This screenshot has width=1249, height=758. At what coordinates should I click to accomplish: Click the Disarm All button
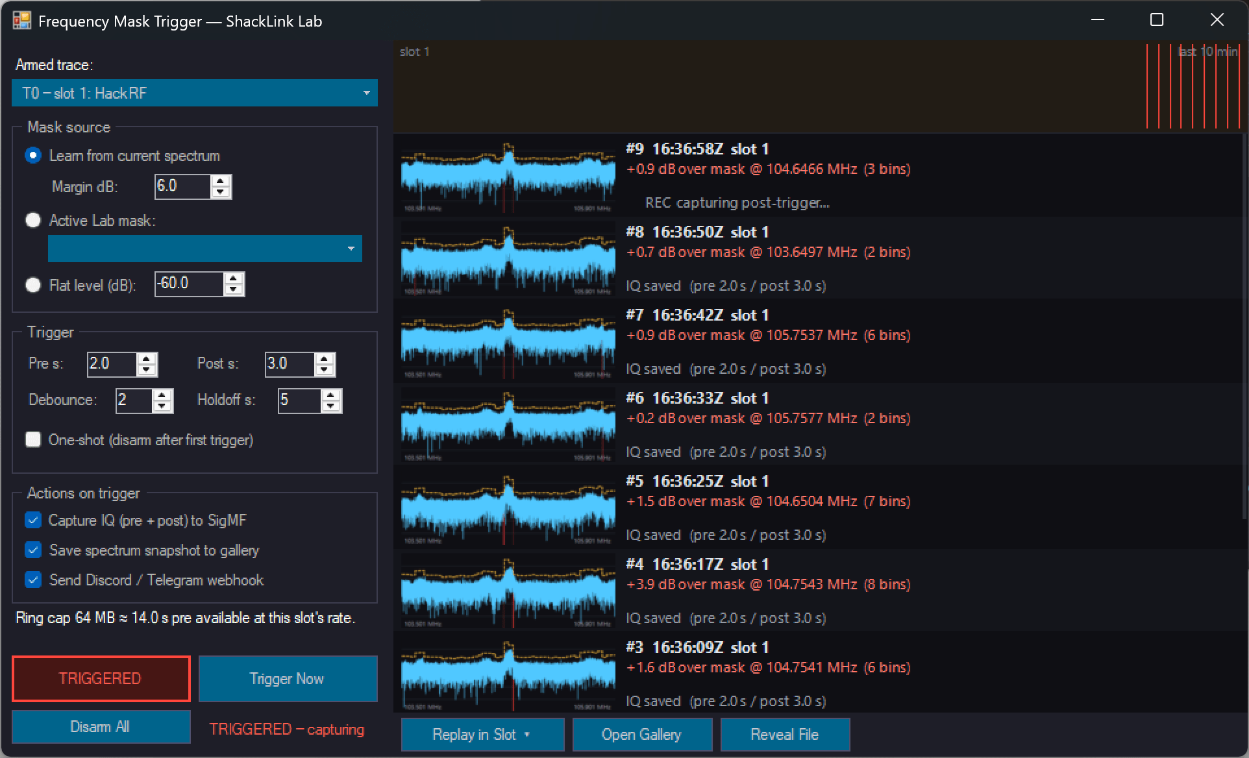(x=101, y=727)
